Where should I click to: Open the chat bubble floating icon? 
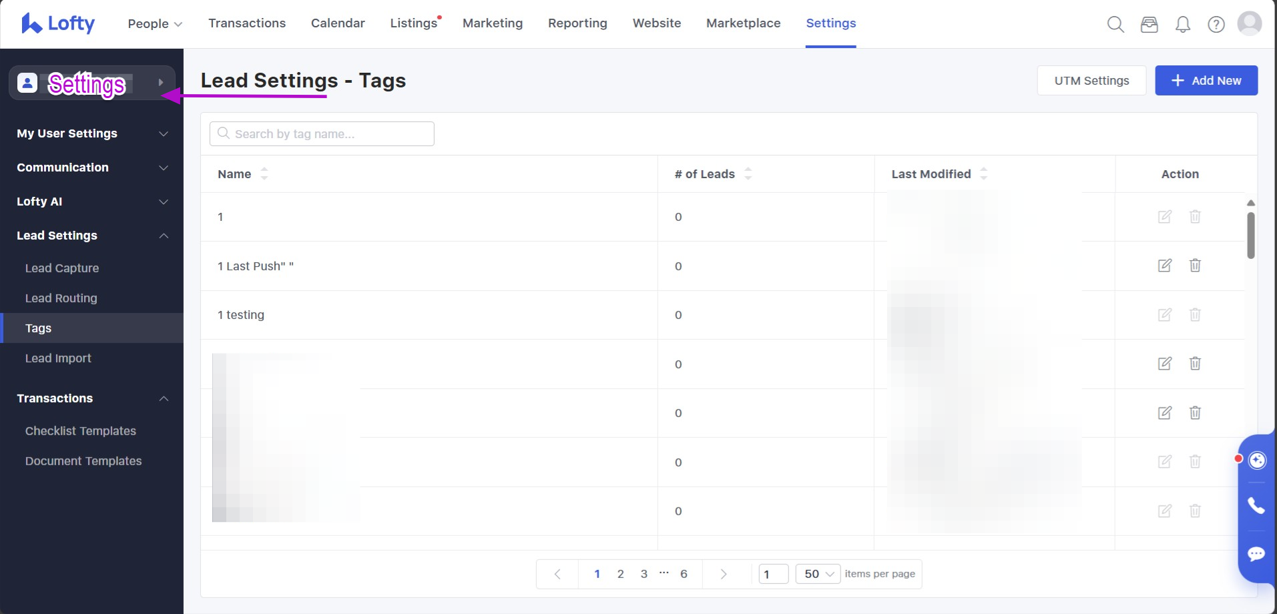pyautogui.click(x=1256, y=554)
